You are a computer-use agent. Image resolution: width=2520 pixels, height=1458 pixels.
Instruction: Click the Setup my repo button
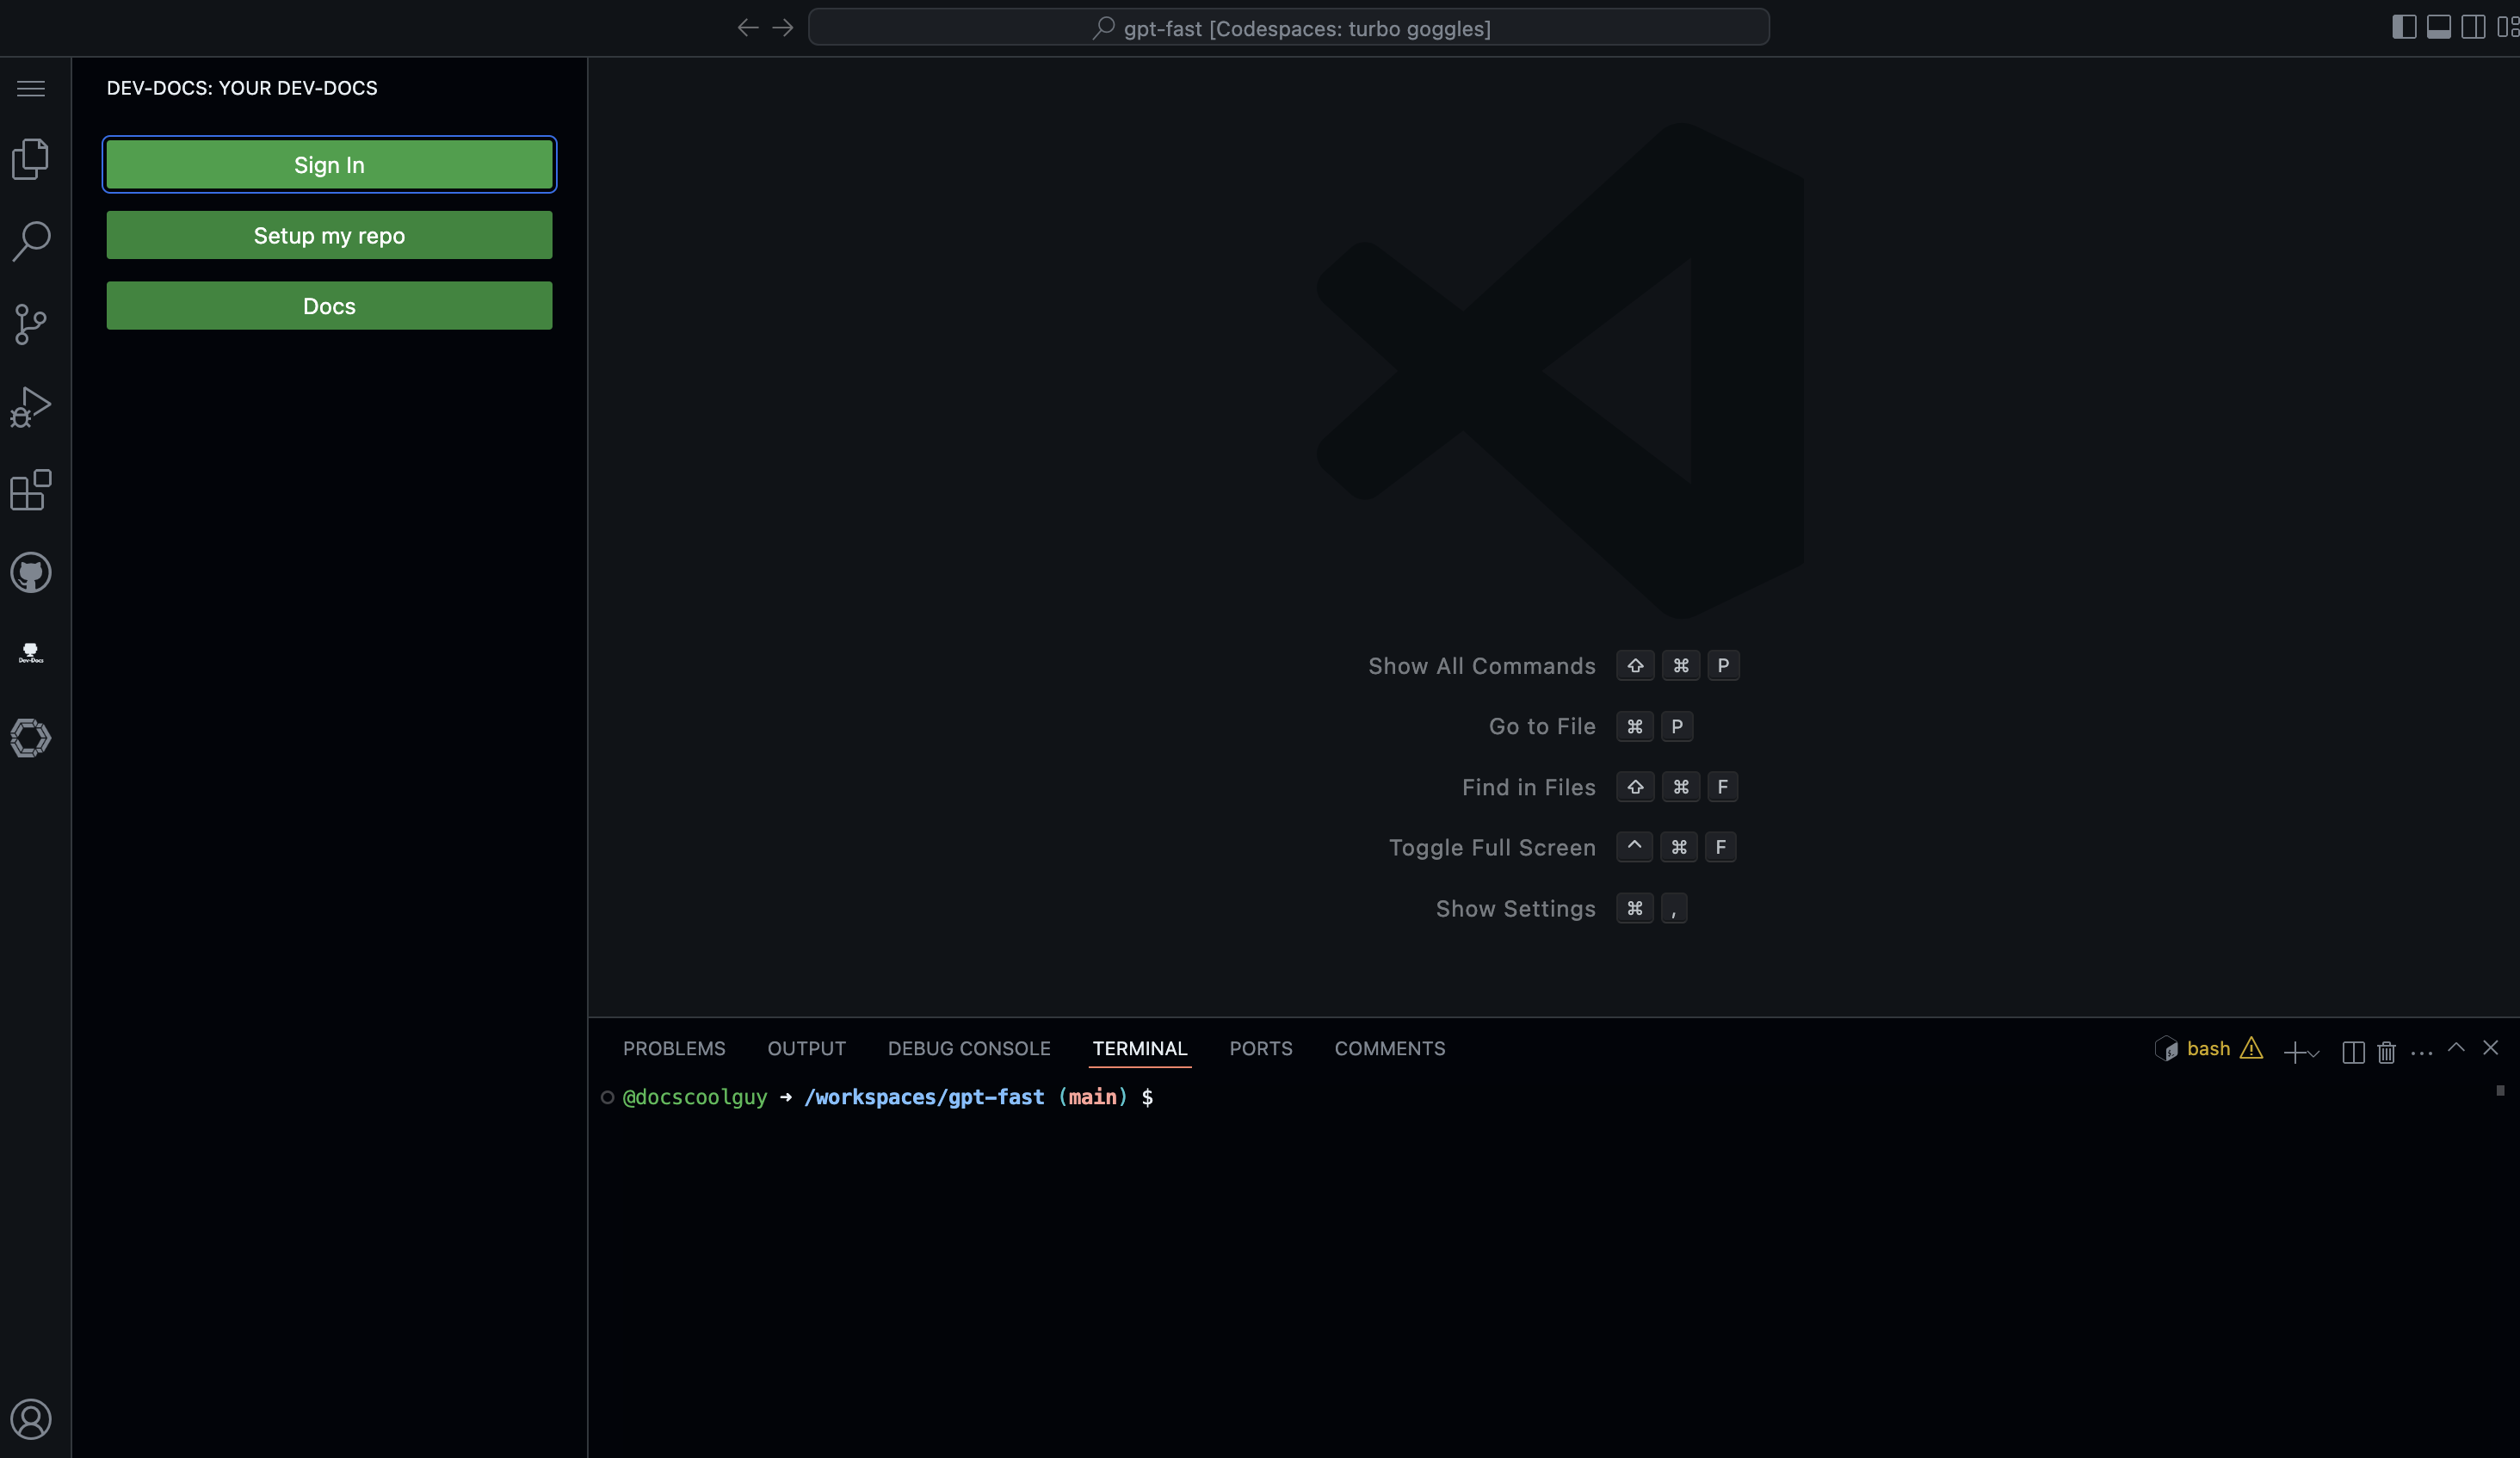pyautogui.click(x=329, y=235)
